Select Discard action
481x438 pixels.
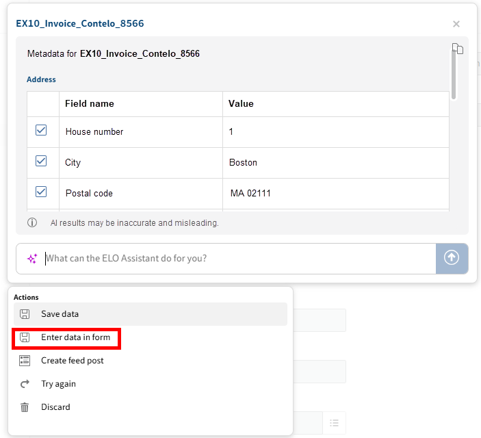tap(151, 407)
